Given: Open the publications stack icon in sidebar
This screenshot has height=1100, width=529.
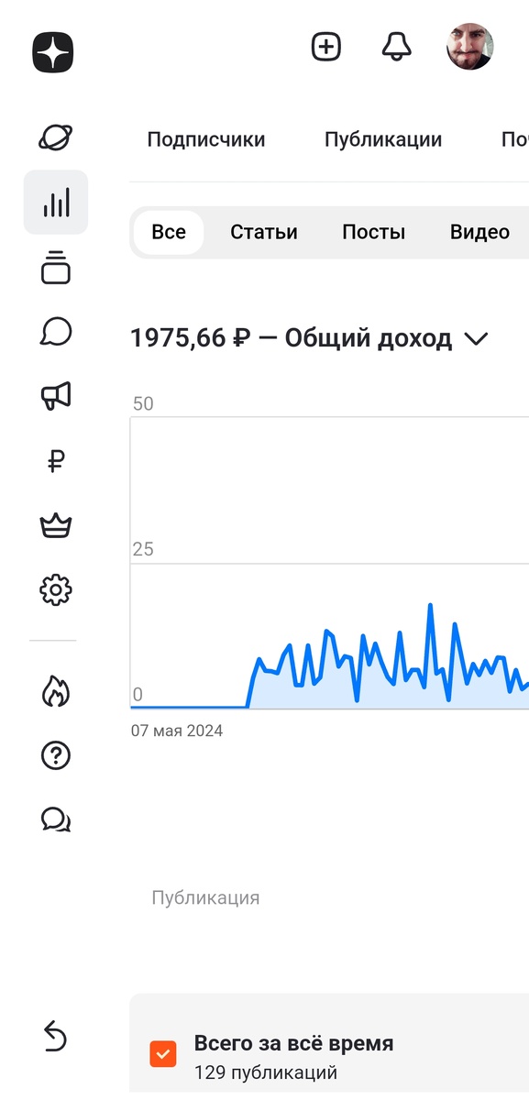Looking at the screenshot, I should pyautogui.click(x=54, y=269).
